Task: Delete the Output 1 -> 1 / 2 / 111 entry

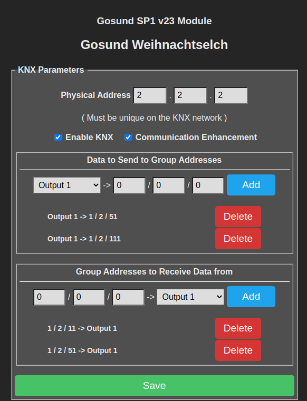Action: 238,239
